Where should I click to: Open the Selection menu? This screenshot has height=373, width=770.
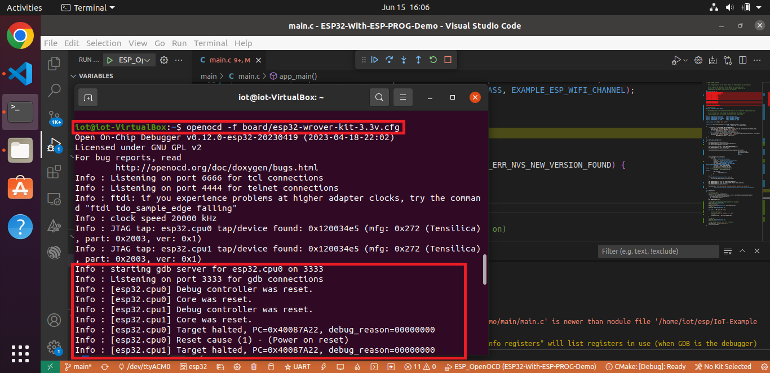104,43
